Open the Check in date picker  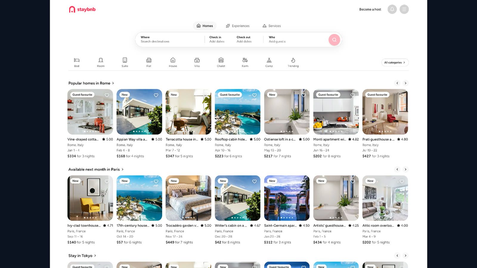pos(217,39)
